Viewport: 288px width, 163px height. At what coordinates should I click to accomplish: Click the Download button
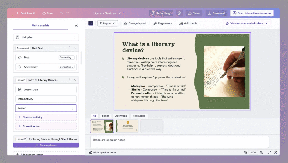(x=216, y=13)
